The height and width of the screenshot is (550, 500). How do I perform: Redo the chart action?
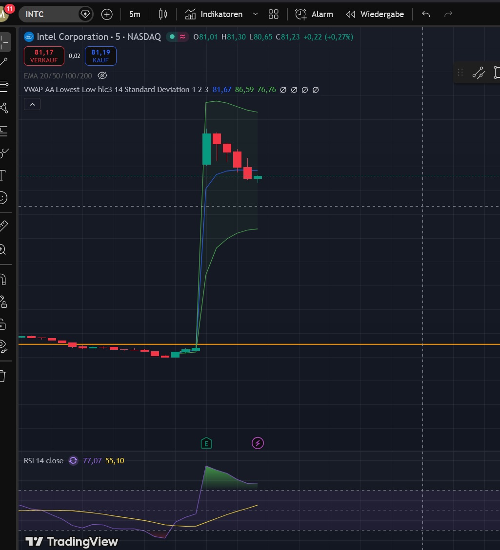448,15
